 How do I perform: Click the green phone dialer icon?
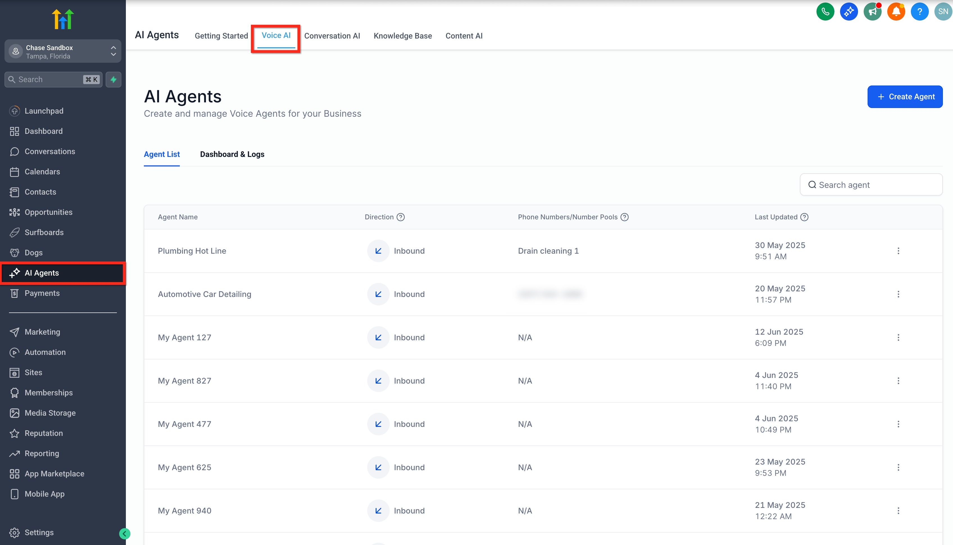click(825, 12)
